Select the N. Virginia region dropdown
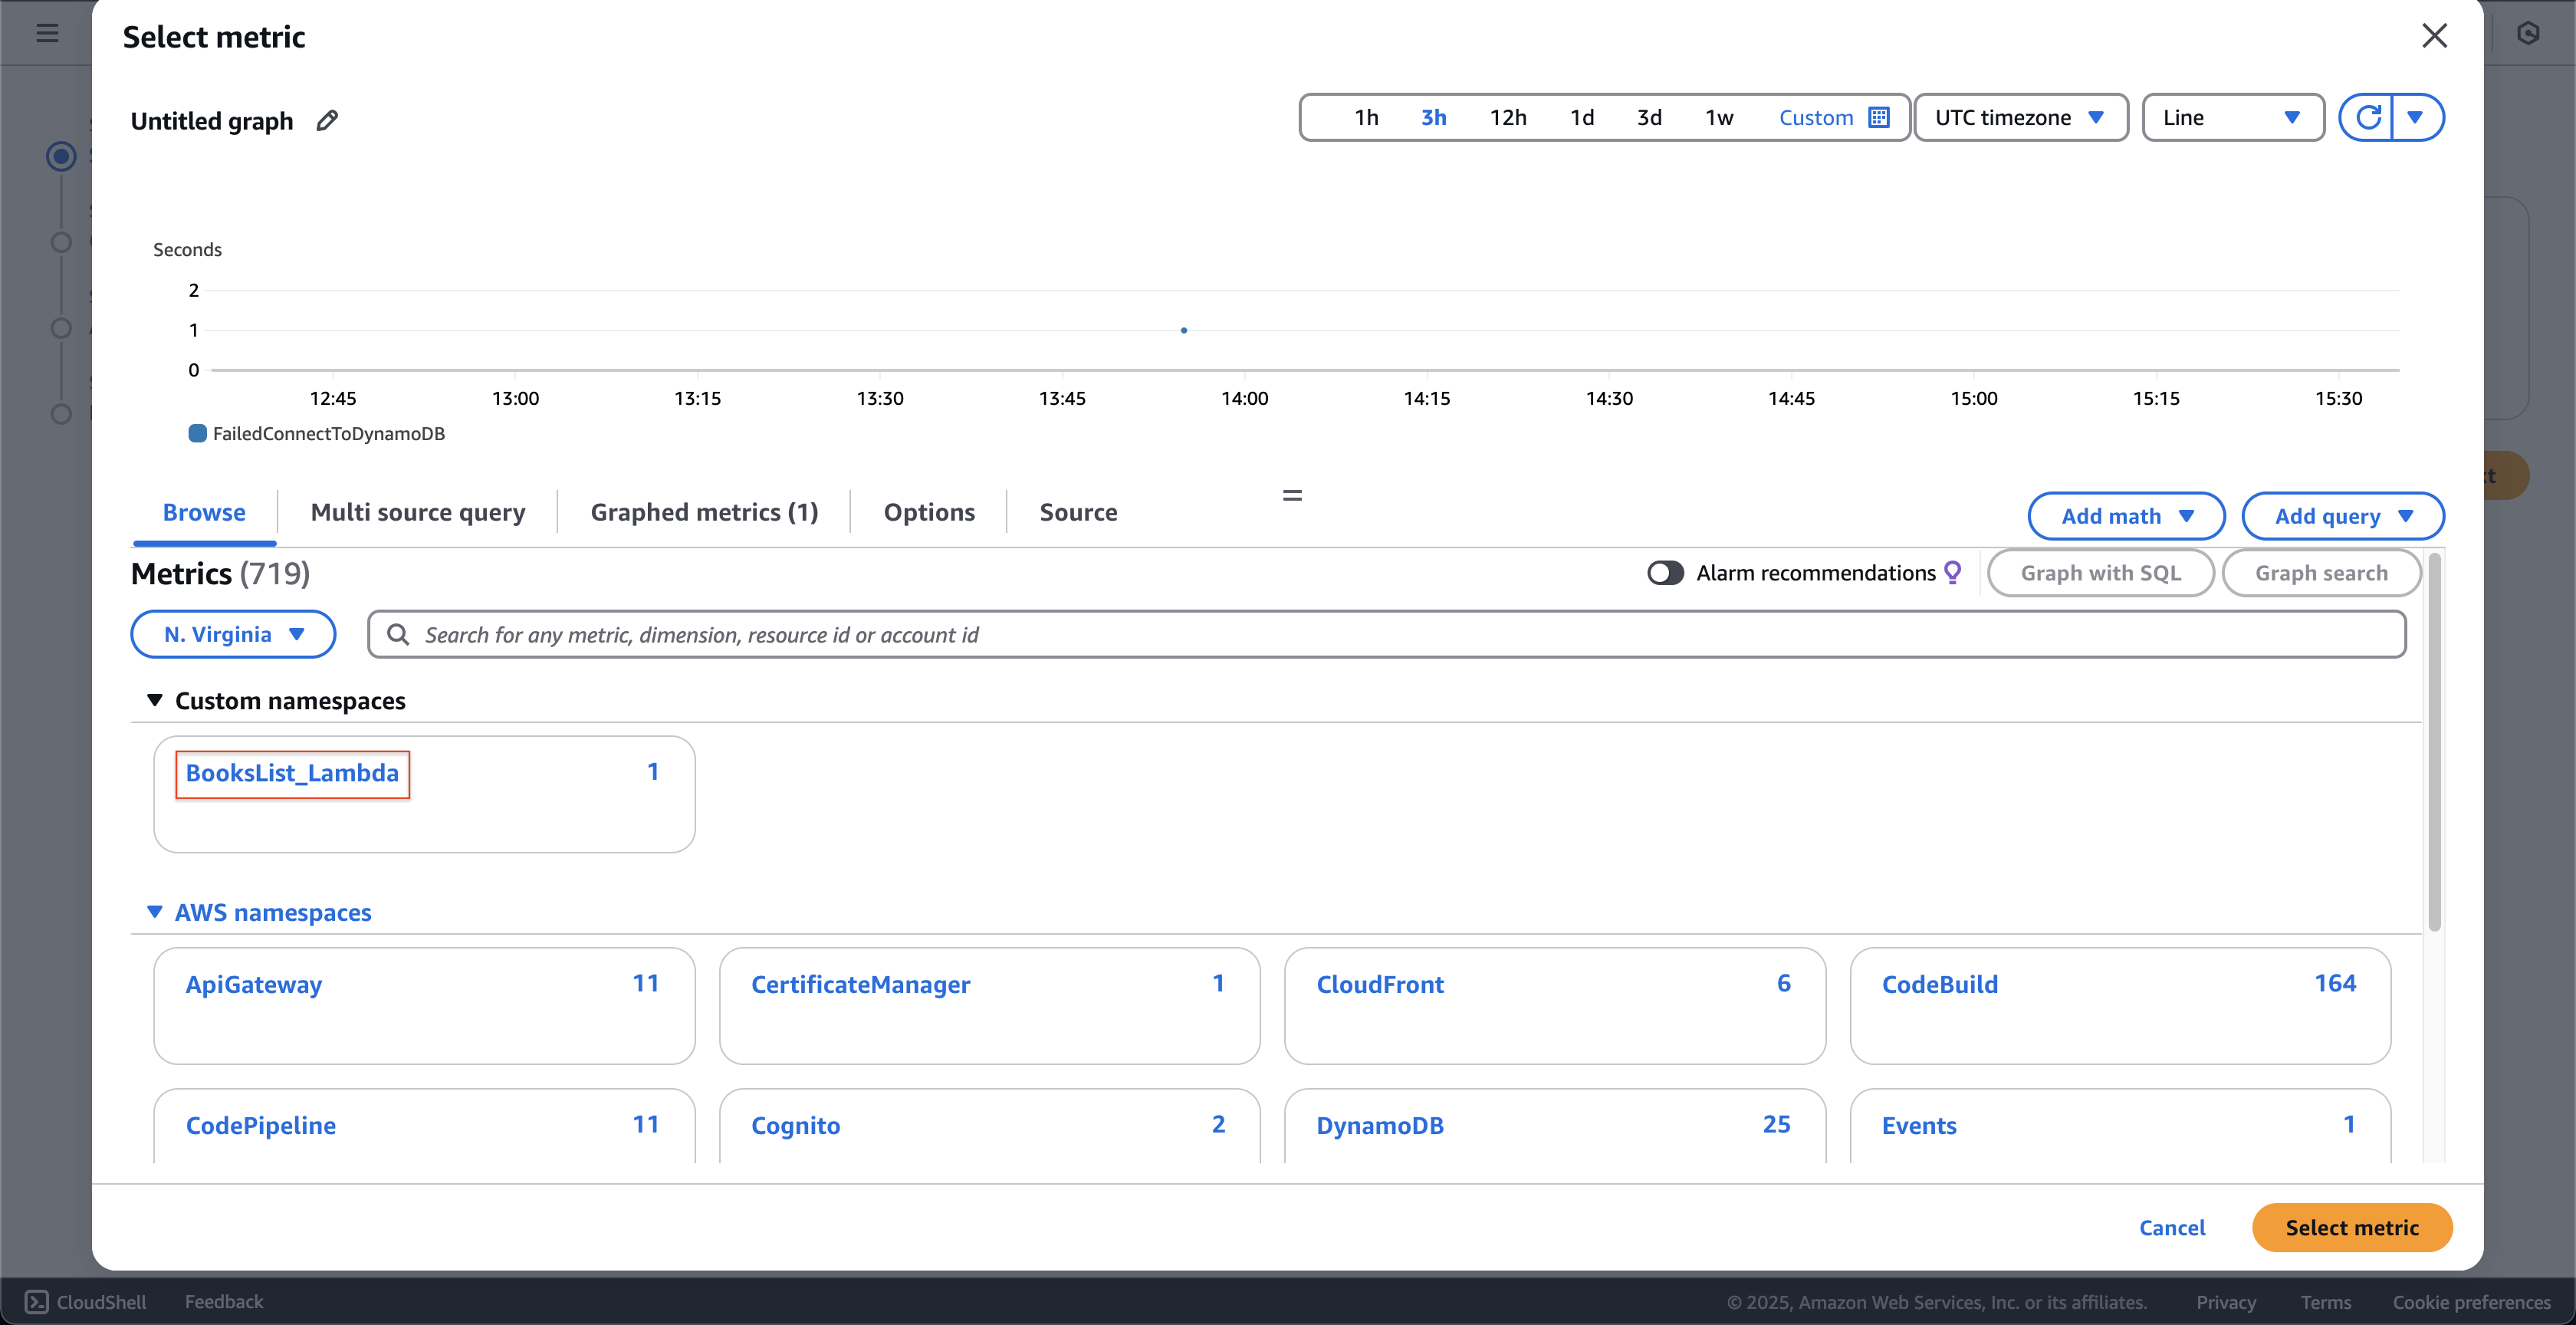Viewport: 2576px width, 1325px height. point(233,634)
